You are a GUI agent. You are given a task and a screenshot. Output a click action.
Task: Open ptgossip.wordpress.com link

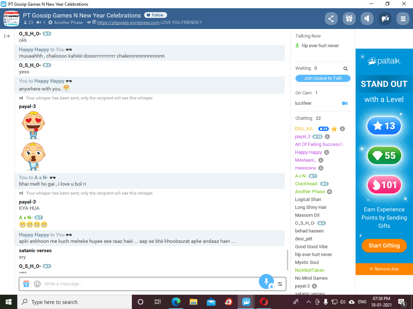128,23
